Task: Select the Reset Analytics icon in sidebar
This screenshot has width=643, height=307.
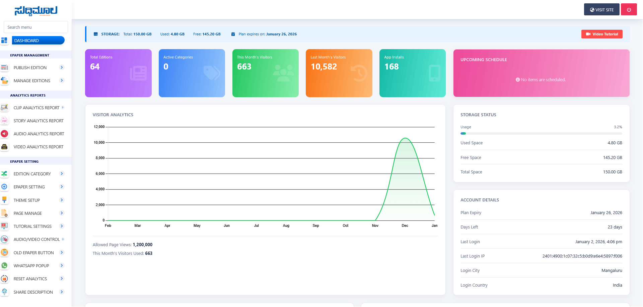Action: [x=5, y=279]
